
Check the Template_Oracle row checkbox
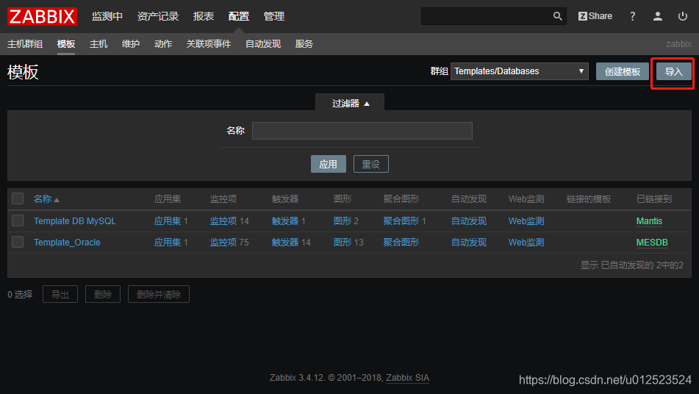[x=18, y=242]
